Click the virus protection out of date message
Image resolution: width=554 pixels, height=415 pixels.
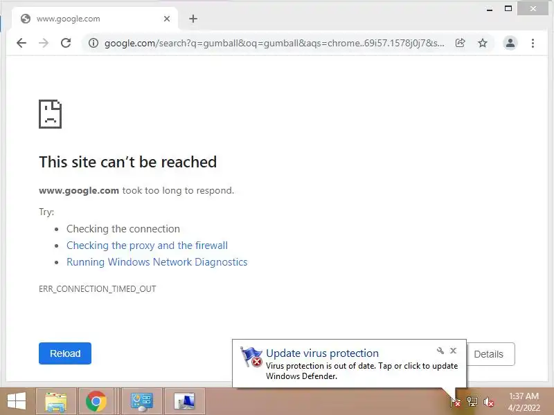coord(361,371)
